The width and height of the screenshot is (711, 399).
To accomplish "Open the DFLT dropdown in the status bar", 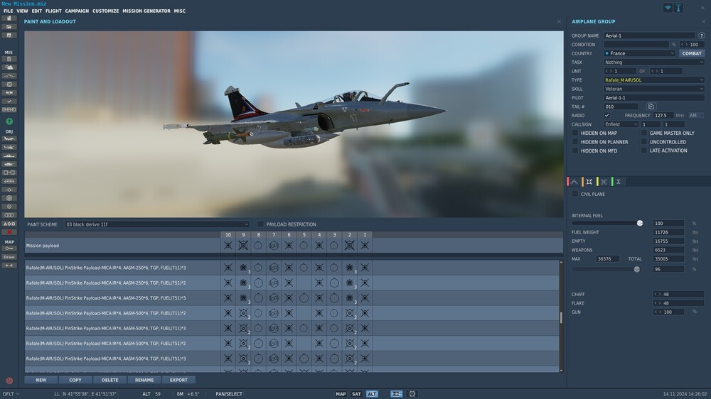I will click(x=11, y=394).
